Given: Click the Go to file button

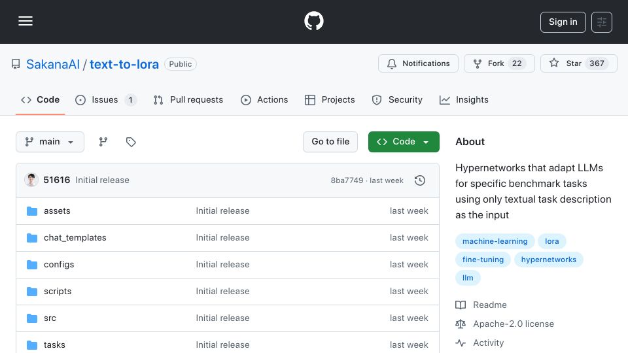Looking at the screenshot, I should pos(330,142).
